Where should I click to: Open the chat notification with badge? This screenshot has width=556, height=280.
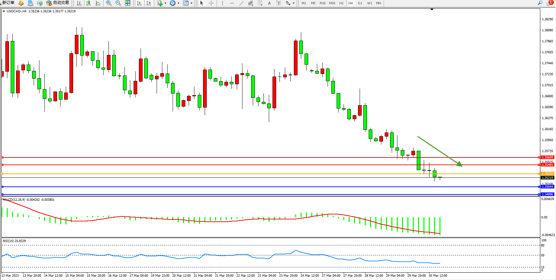click(549, 3)
